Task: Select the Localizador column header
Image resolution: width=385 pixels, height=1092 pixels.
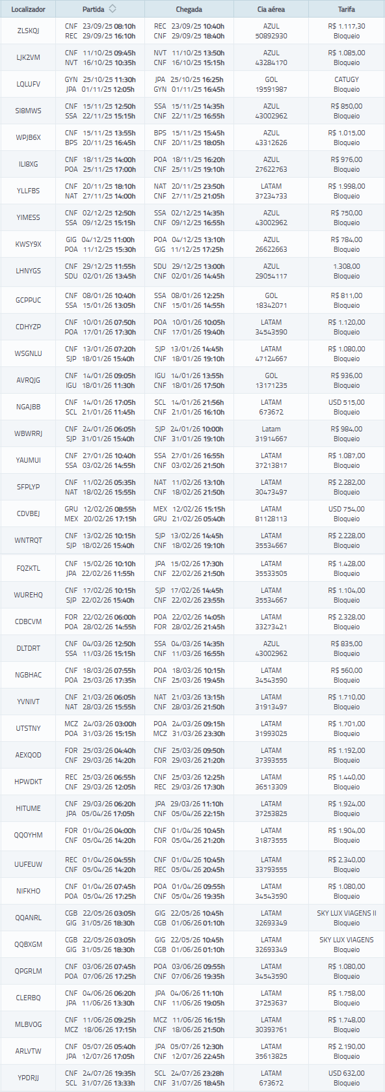Action: (28, 9)
